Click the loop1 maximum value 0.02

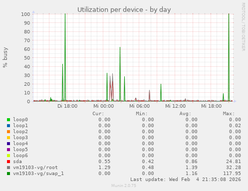tap(235, 126)
